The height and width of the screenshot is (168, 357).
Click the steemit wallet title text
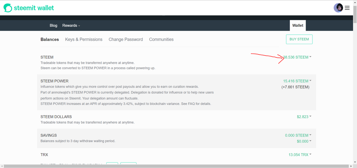34,8
